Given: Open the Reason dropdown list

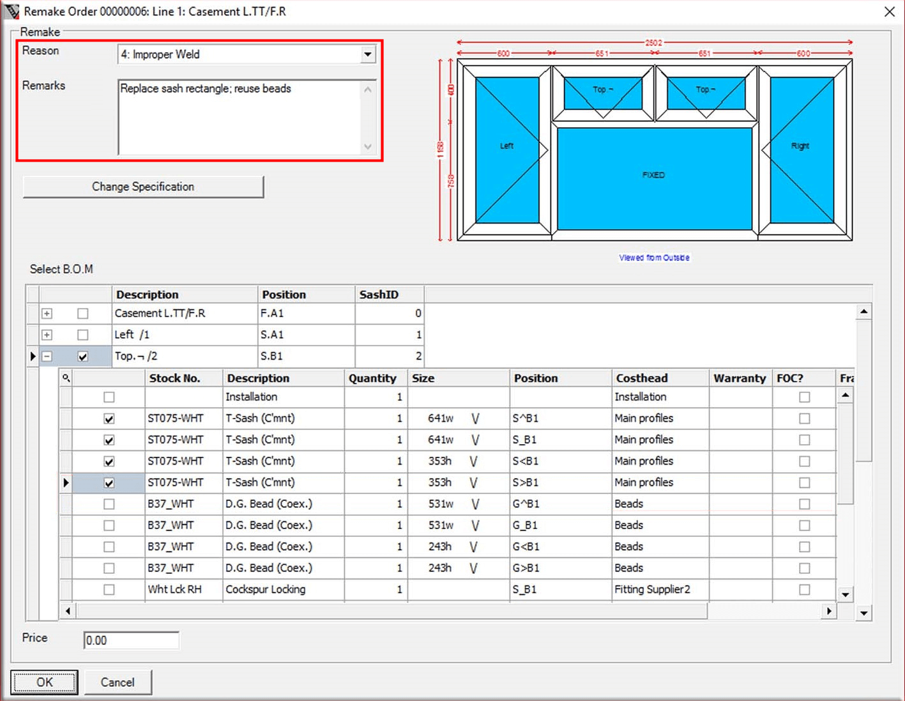Looking at the screenshot, I should click(368, 55).
